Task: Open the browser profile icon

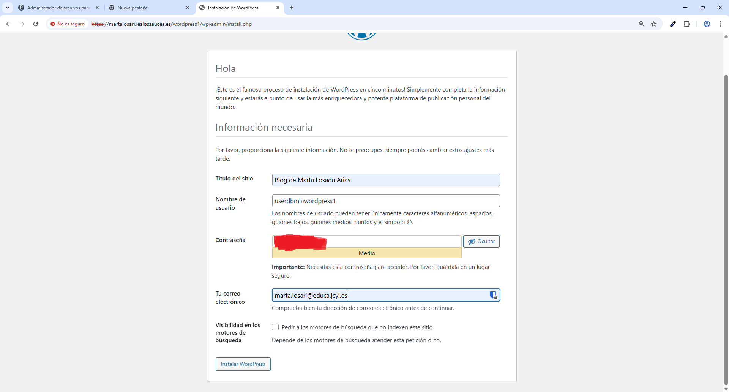Action: (707, 24)
